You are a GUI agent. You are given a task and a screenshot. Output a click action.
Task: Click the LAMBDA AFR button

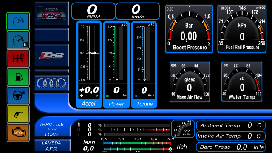[x=52, y=146]
